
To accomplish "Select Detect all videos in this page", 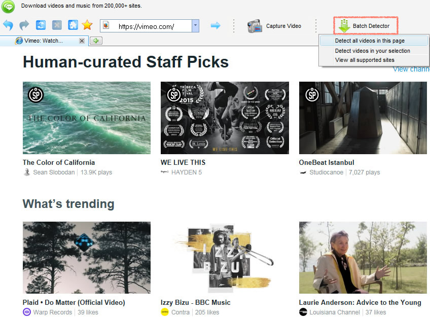I will (374, 41).
